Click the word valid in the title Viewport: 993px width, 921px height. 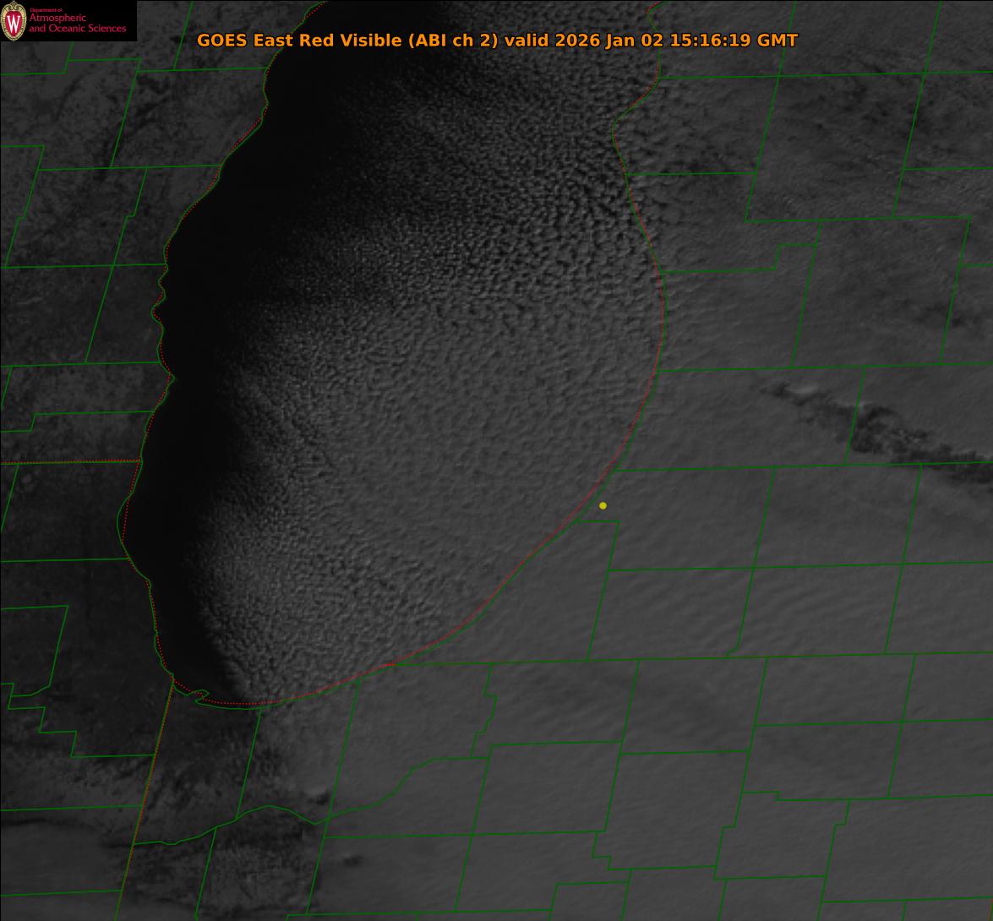click(524, 41)
